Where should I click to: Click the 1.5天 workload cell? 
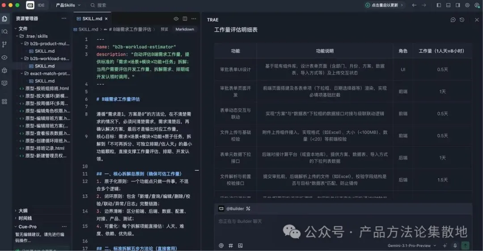[x=442, y=180]
